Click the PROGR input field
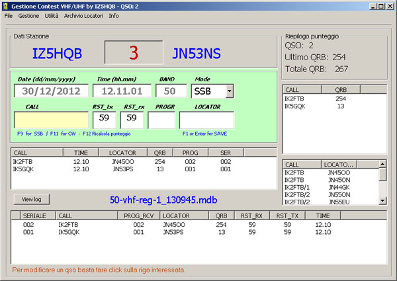Screen dimensions: 397x281 (161, 120)
